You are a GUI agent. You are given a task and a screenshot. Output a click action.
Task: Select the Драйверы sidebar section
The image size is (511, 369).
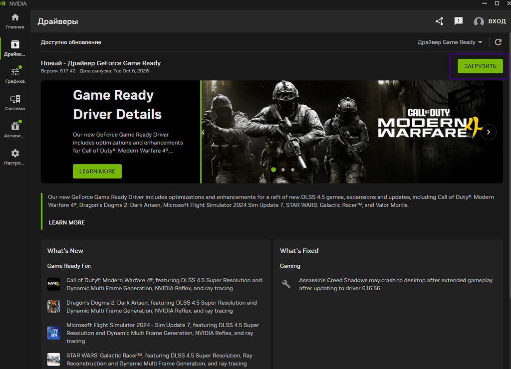point(15,48)
